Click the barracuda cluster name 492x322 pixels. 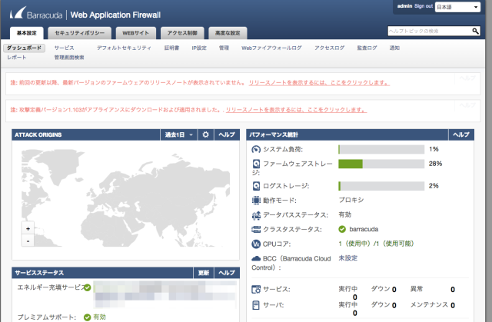click(x=364, y=229)
